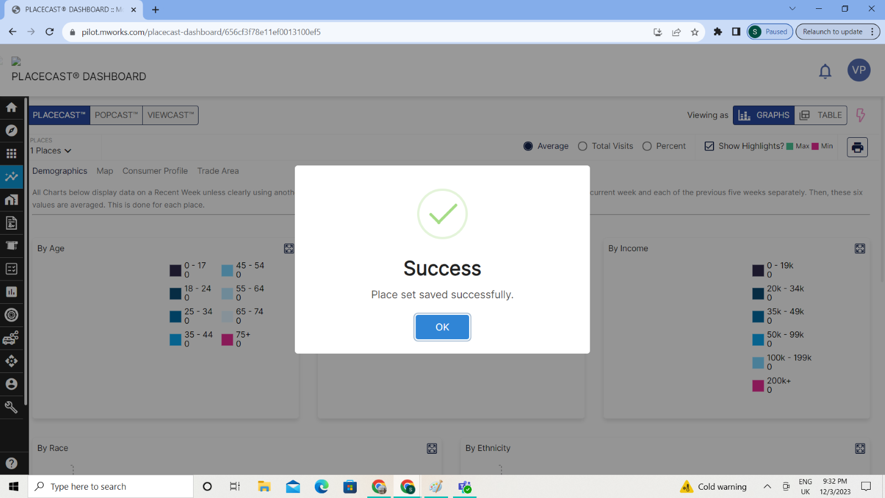This screenshot has width=885, height=498.
Task: Open Microsoft Edge from taskbar
Action: point(321,486)
